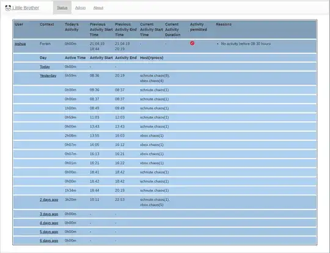This screenshot has height=253, width=330.
Task: Click the Today's Activity column header
Action: (x=71, y=27)
